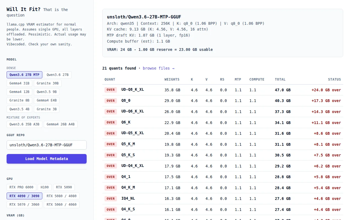Image resolution: width=352 pixels, height=220 pixels.
Task: Click the MTP column header
Action: [238, 79]
